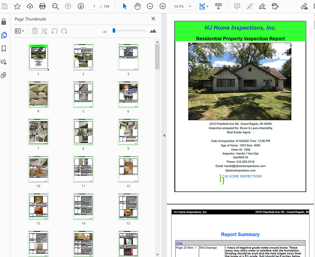
Task: Click the Site link in Report Summary
Action: tap(180, 243)
